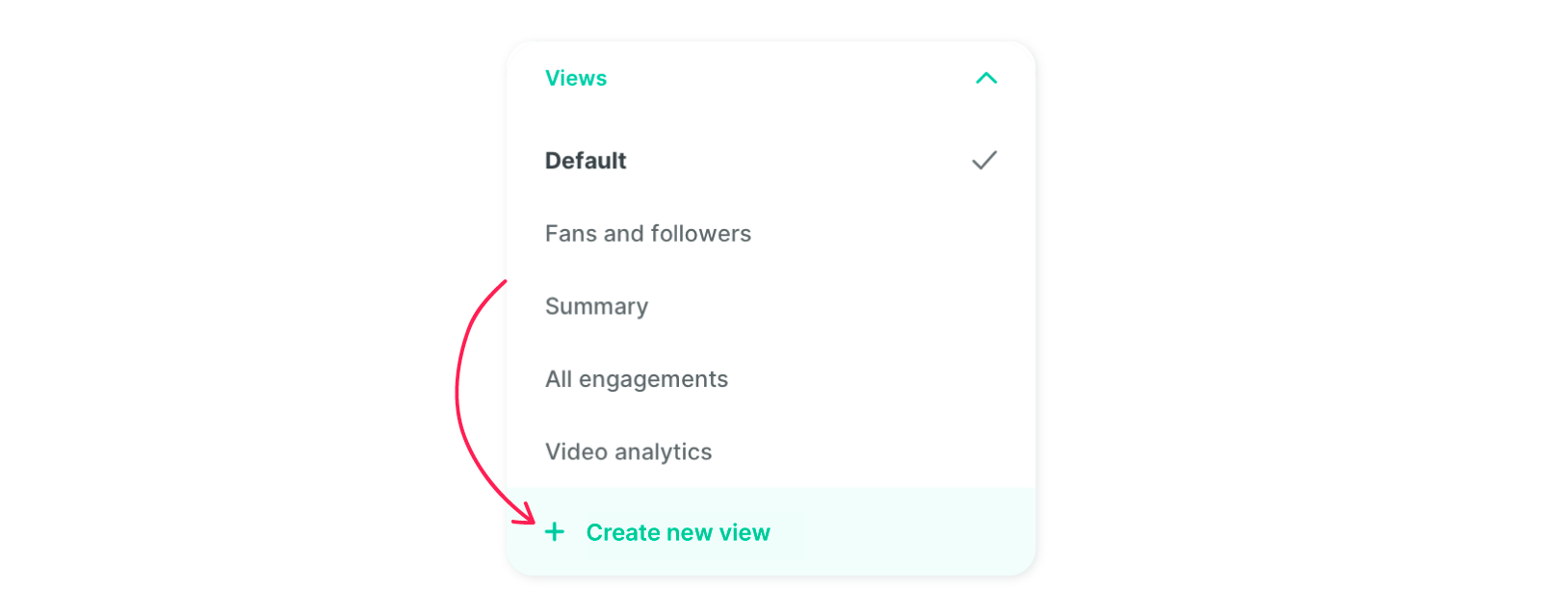Select the Fans and followers view
1541x616 pixels.
click(770, 234)
